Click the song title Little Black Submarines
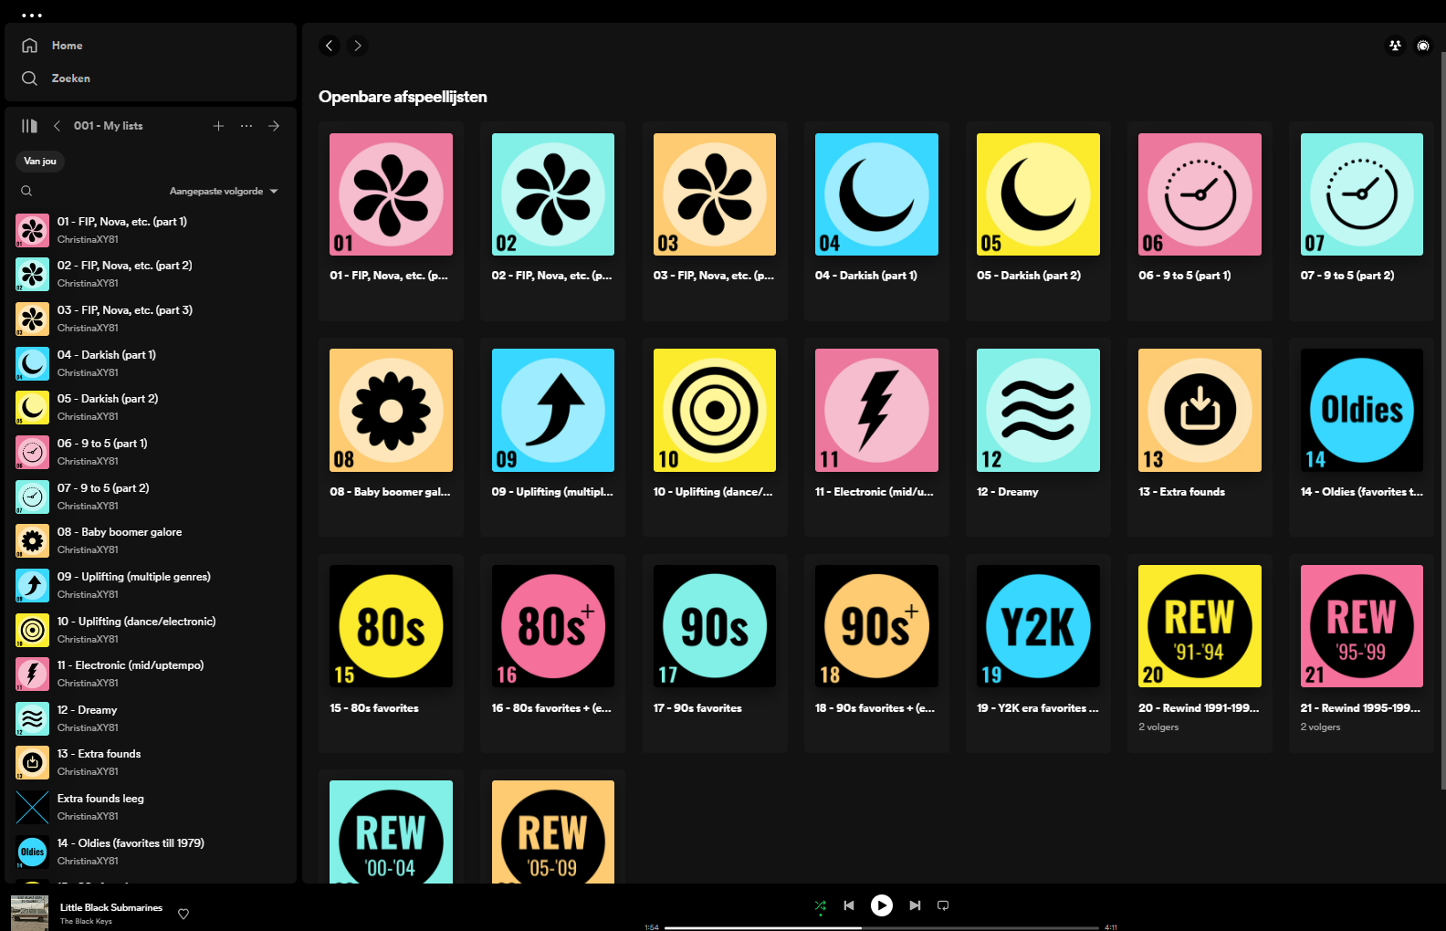Screen dimensions: 1446x931 point(111,907)
